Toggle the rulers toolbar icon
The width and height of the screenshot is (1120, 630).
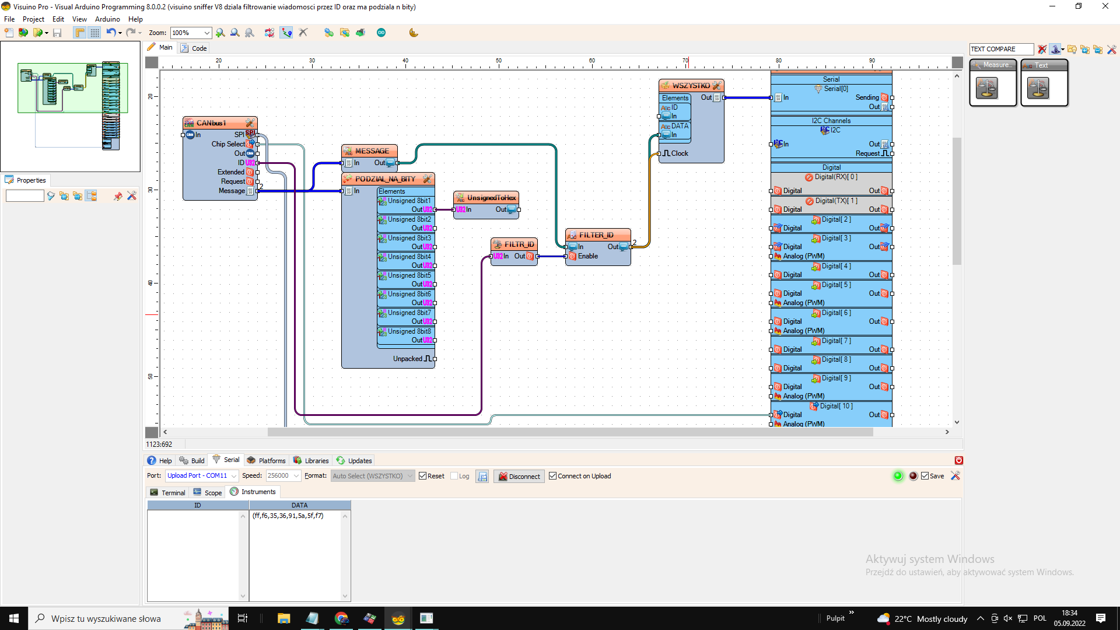pyautogui.click(x=80, y=33)
